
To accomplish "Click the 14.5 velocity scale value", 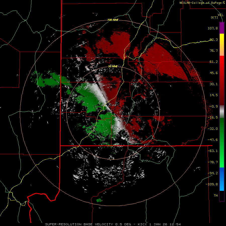I will [214, 95].
